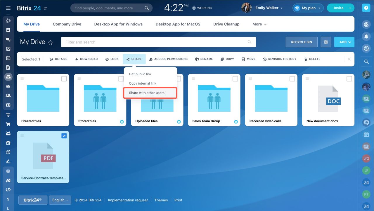Viewport: 374px width, 211px height.
Task: Open Calendar icon in left sidebar
Action: (x=8, y=58)
